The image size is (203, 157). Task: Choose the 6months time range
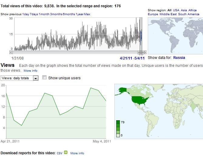coord(69,14)
